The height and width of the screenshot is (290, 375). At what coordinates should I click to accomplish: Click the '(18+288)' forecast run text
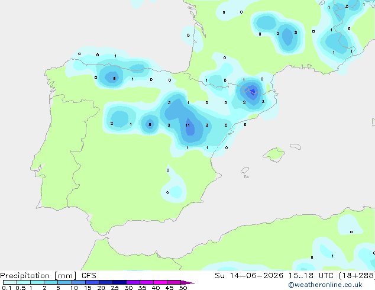coord(357,276)
